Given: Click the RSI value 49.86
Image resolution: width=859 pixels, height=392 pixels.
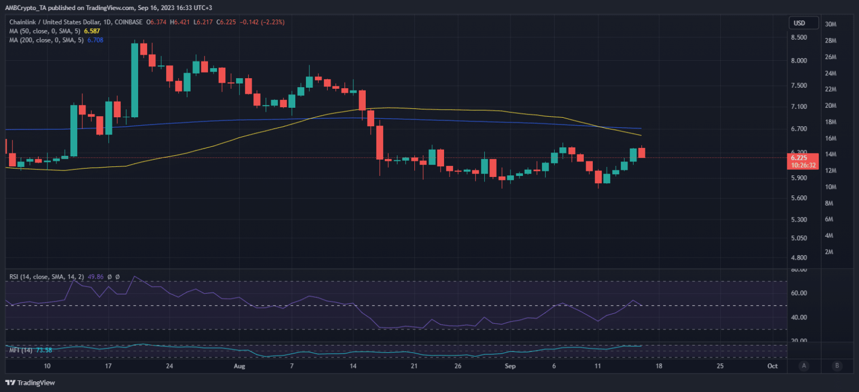Looking at the screenshot, I should click(x=95, y=276).
